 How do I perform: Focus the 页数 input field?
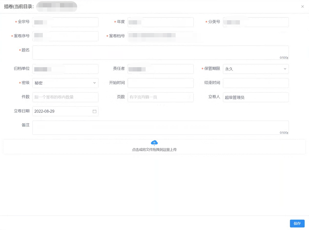[160, 97]
